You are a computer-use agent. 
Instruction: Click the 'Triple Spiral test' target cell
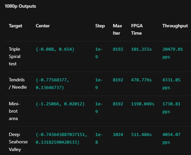15,56
